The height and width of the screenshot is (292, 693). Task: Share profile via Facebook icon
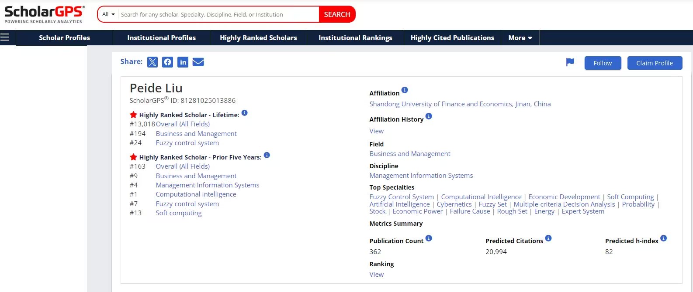click(x=167, y=62)
